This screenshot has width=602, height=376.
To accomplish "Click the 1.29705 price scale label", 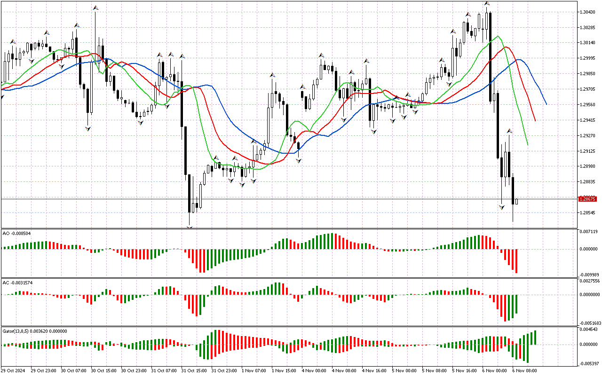I will point(588,89).
